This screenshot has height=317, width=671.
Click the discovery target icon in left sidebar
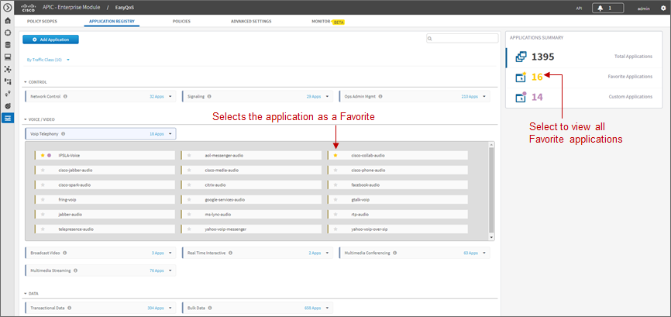pyautogui.click(x=7, y=32)
